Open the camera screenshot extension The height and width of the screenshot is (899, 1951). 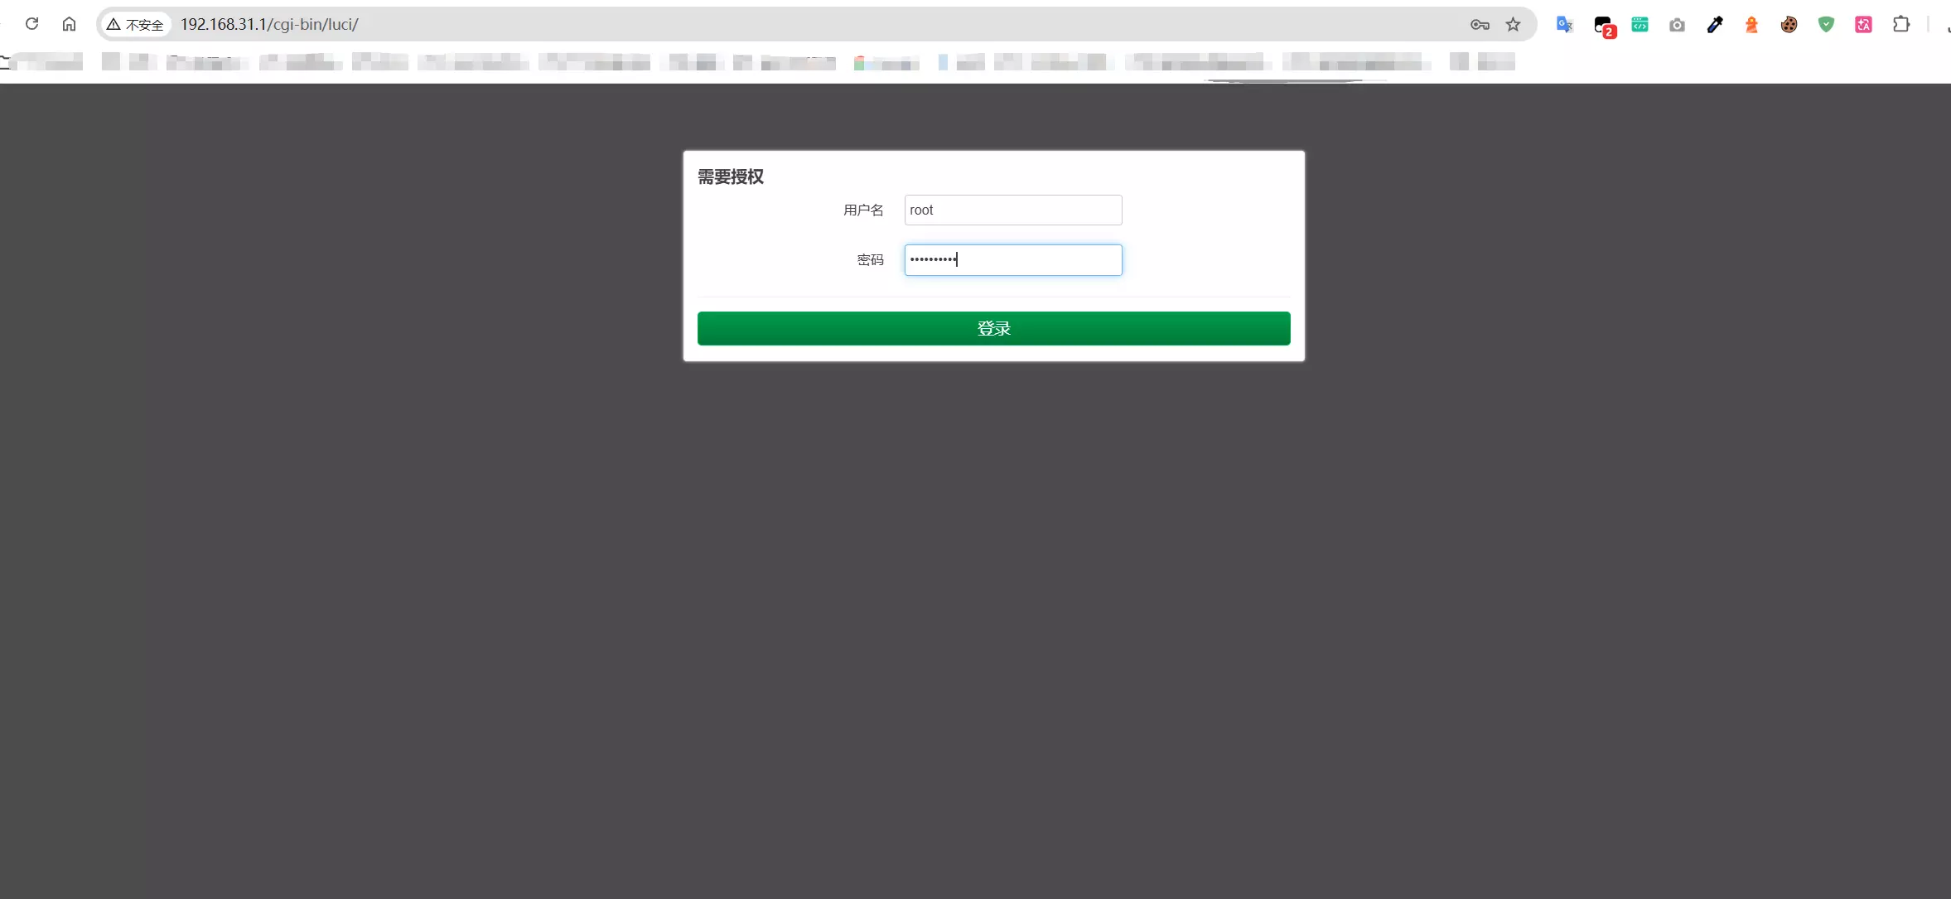(1677, 25)
